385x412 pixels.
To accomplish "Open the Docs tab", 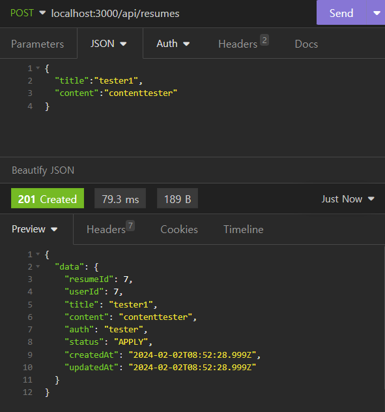I will [306, 44].
